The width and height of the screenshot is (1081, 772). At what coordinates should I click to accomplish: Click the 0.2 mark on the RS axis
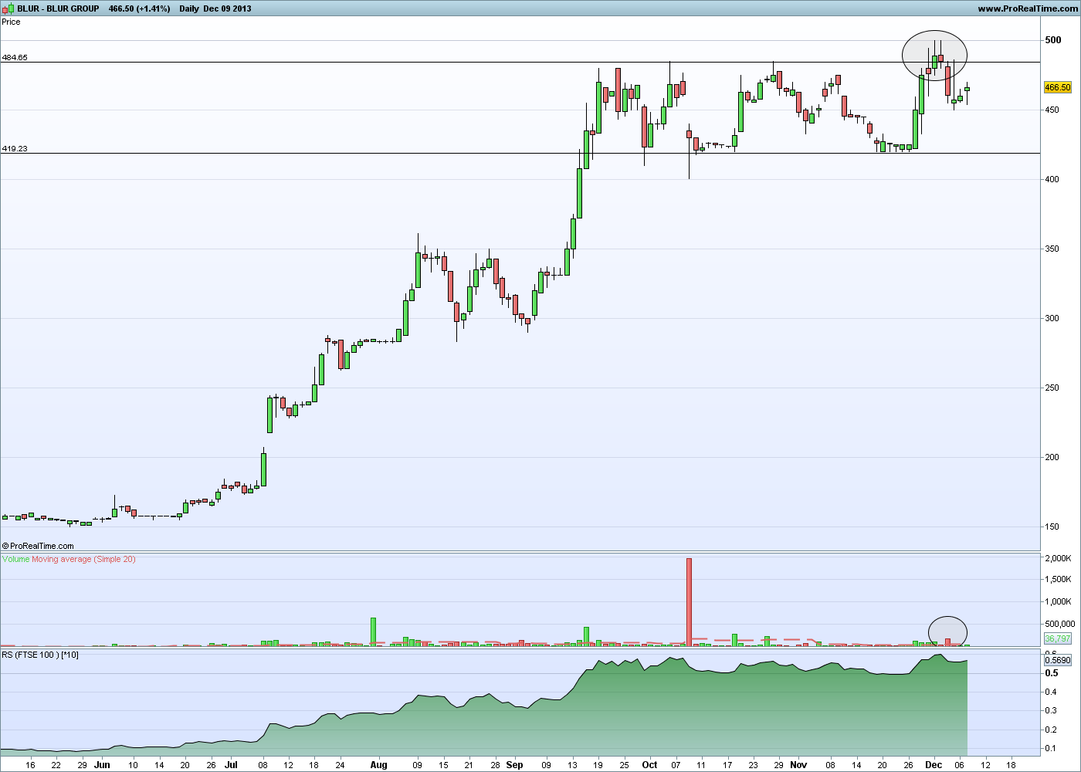[1051, 730]
